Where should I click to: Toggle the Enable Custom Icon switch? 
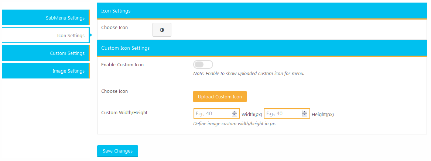(x=203, y=65)
